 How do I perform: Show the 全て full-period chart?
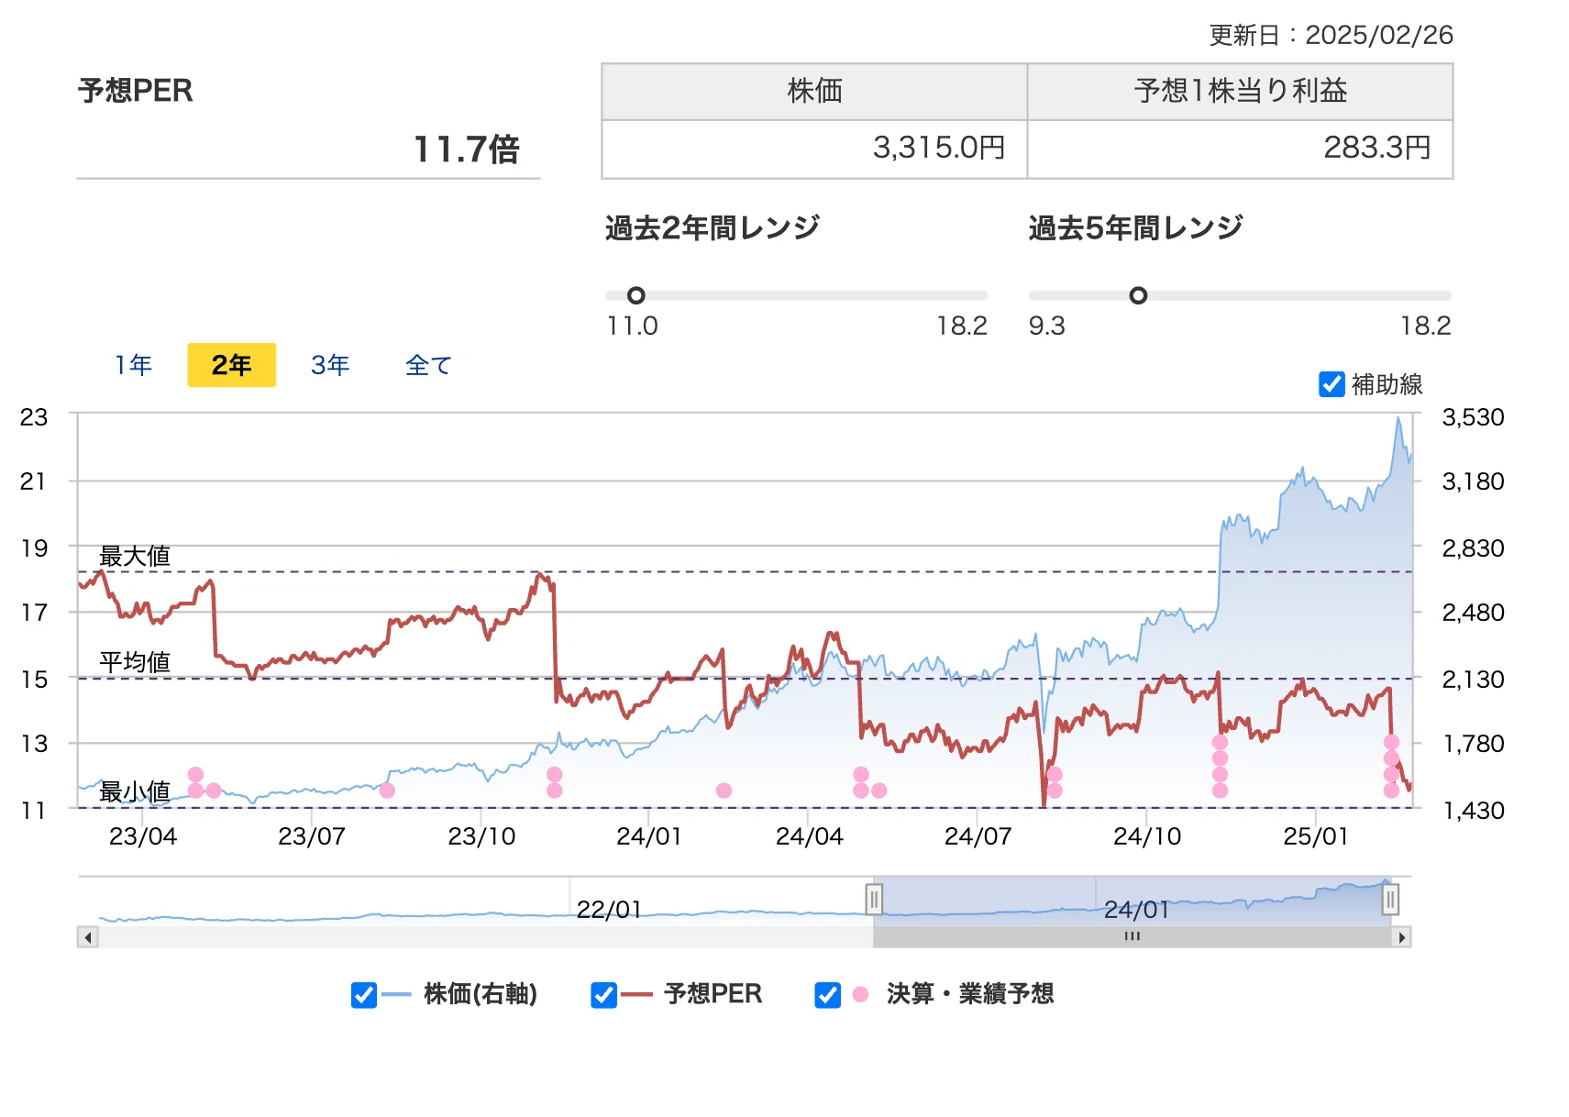pos(428,365)
